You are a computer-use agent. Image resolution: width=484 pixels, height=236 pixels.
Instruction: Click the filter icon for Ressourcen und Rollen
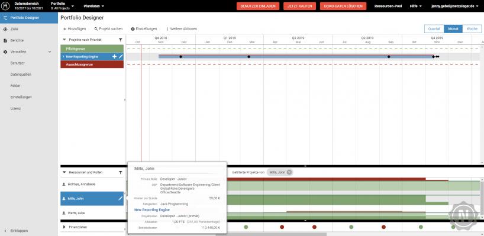(x=120, y=173)
